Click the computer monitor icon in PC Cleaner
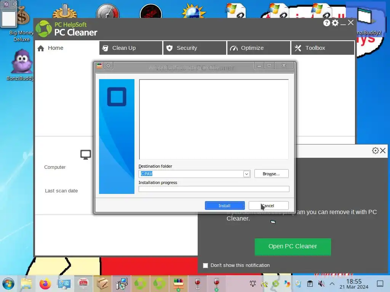390x292 pixels. pyautogui.click(x=86, y=155)
